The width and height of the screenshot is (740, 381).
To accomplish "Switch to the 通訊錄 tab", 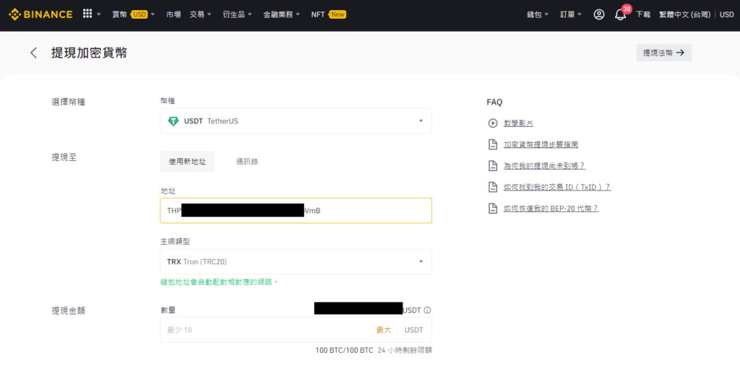I will [246, 162].
